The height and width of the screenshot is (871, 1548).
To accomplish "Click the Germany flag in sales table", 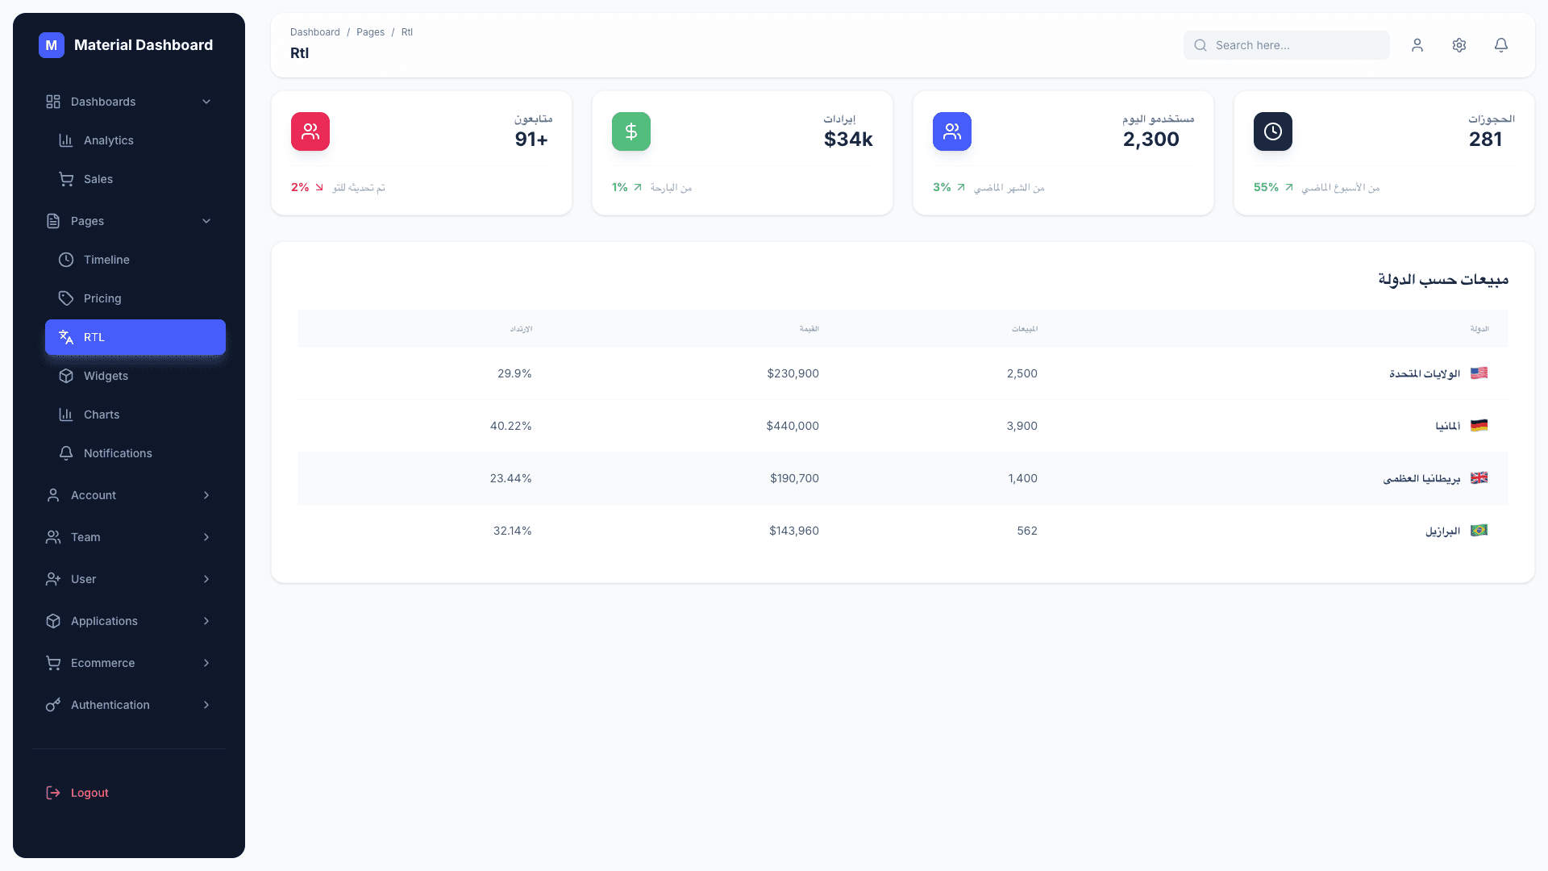I will (x=1479, y=425).
